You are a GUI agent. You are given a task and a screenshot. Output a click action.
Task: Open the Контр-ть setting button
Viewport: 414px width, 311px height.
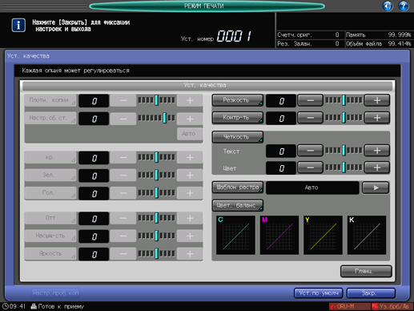[238, 118]
